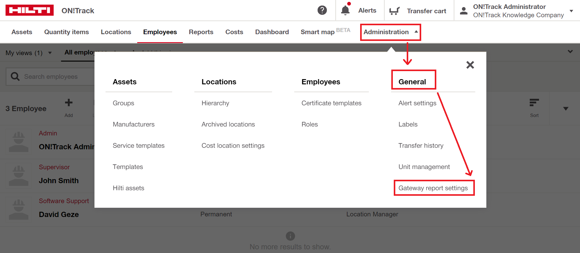Click the John Smith employee avatar
The width and height of the screenshot is (580, 253).
click(x=19, y=176)
